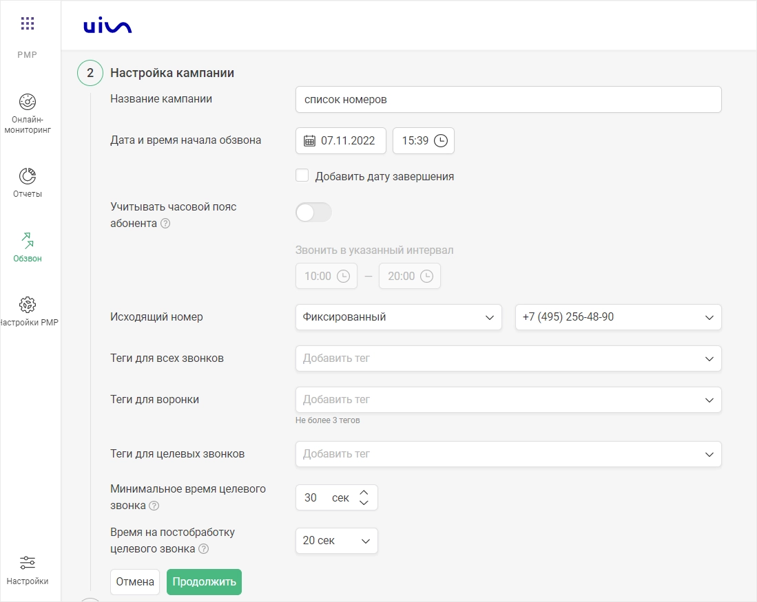Increase minimum call time with up arrow

[364, 493]
